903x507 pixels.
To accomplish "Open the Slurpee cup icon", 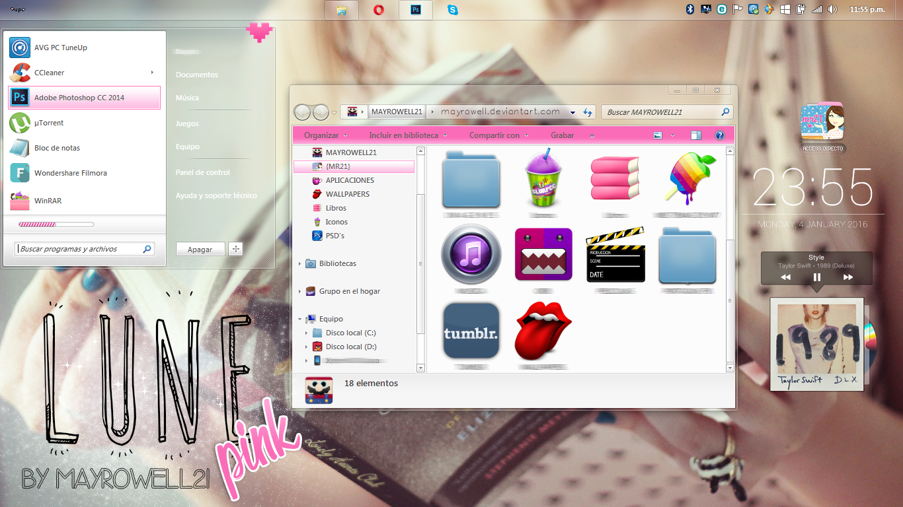I will pyautogui.click(x=543, y=182).
